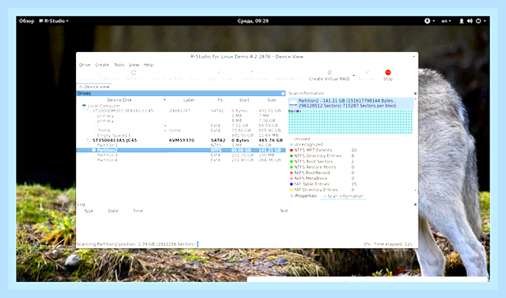Click the Log Time column header
This screenshot has width=506, height=298.
point(138,211)
